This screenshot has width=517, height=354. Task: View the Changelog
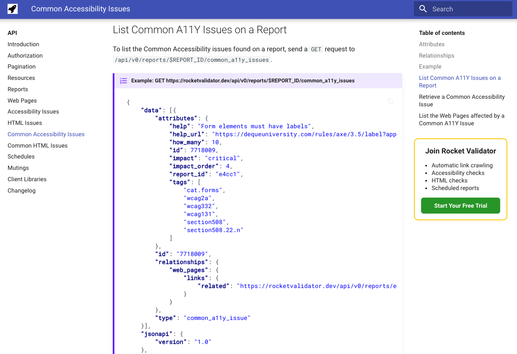[x=21, y=190]
